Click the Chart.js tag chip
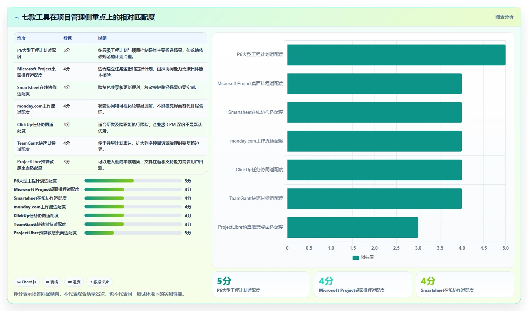The width and height of the screenshot is (528, 311). [27, 282]
